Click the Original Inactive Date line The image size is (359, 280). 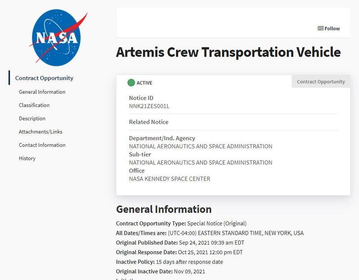160,271
